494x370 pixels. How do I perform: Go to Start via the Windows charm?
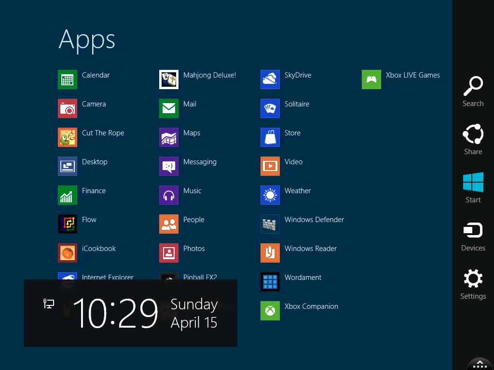[473, 187]
